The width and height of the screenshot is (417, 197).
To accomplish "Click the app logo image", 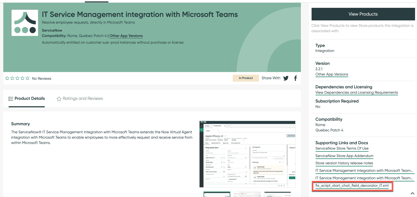I will (x=25, y=23).
